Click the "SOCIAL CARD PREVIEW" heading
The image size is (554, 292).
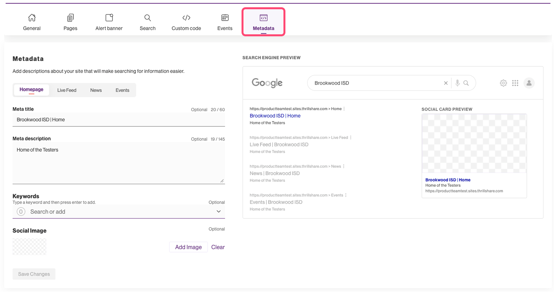(447, 109)
